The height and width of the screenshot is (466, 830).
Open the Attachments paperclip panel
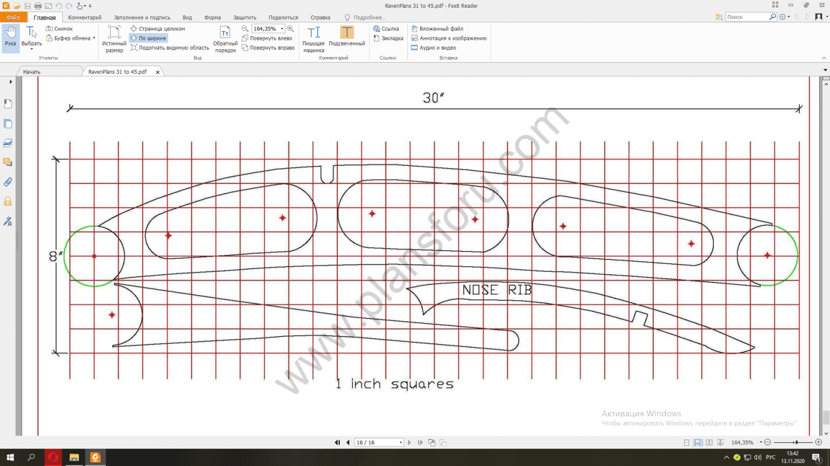[x=8, y=182]
